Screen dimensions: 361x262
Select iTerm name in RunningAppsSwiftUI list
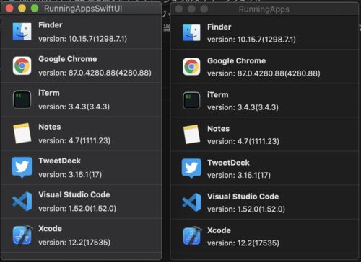(49, 93)
